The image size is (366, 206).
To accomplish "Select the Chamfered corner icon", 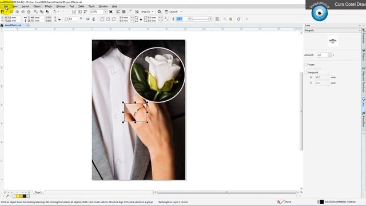I will pos(113,19).
